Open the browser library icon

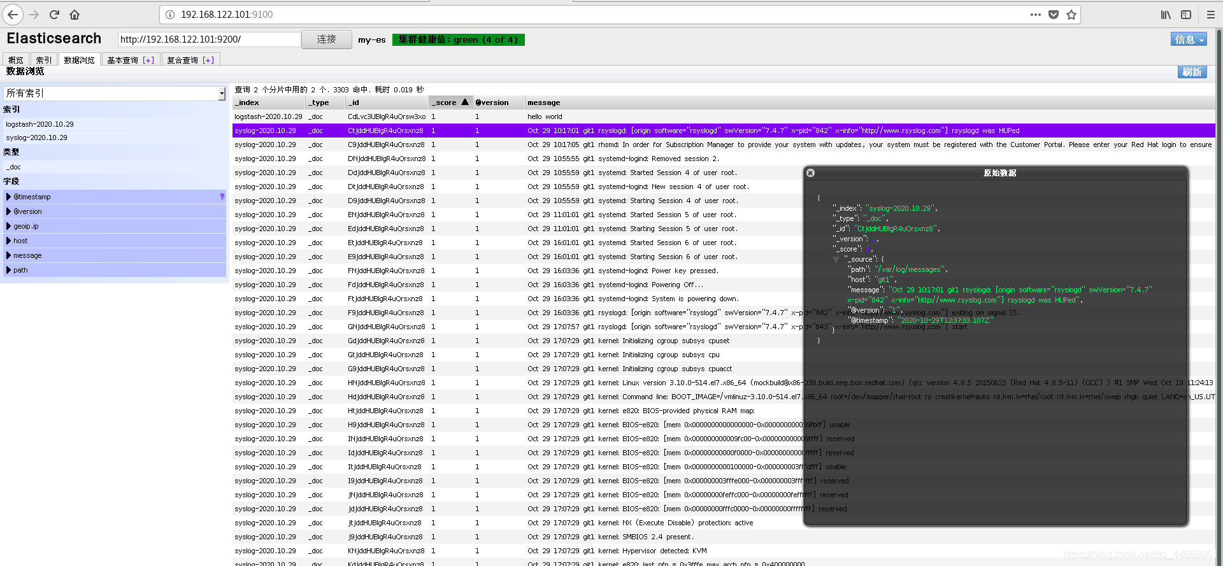coord(1166,14)
